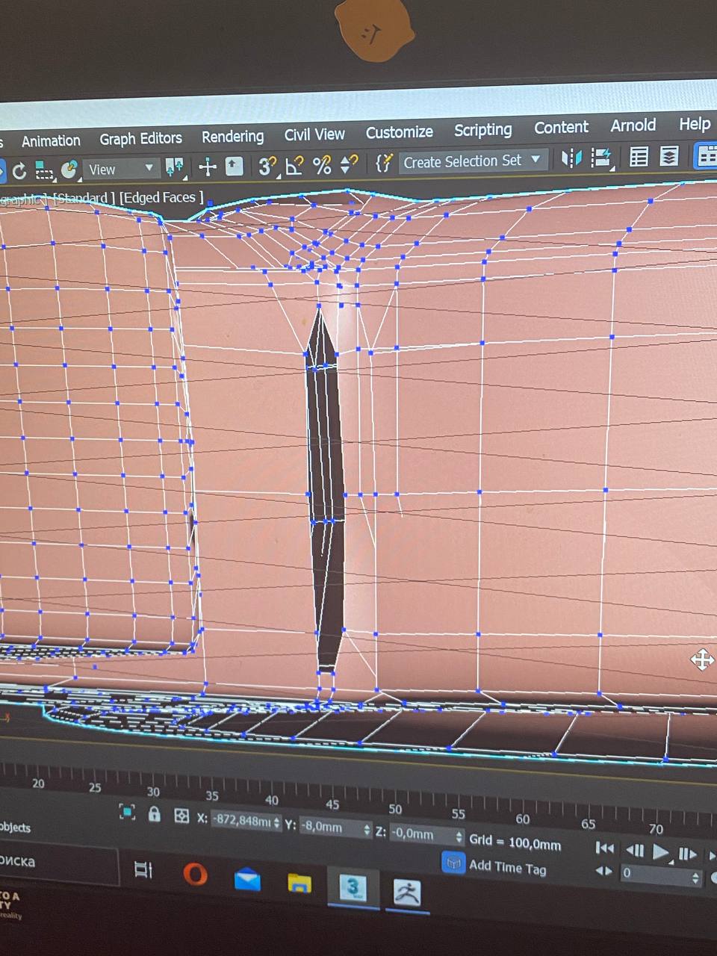Click the Z coordinate spinner arrows
This screenshot has height=956, width=717.
coord(459,837)
